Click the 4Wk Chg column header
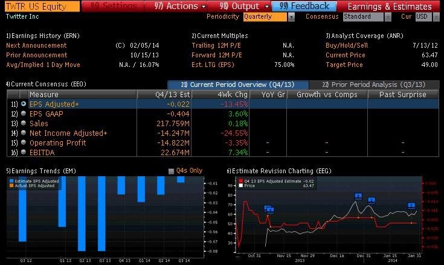Viewport: 444px width, 265px height. [x=220, y=94]
